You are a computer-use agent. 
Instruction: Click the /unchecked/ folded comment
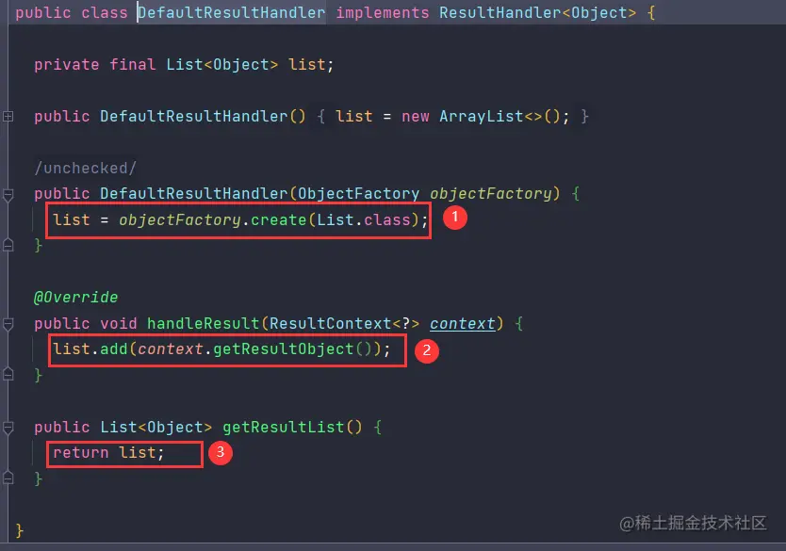[x=85, y=168]
